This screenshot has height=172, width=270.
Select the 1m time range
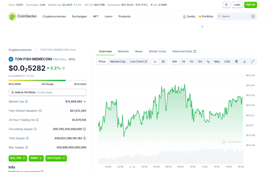click(x=191, y=62)
